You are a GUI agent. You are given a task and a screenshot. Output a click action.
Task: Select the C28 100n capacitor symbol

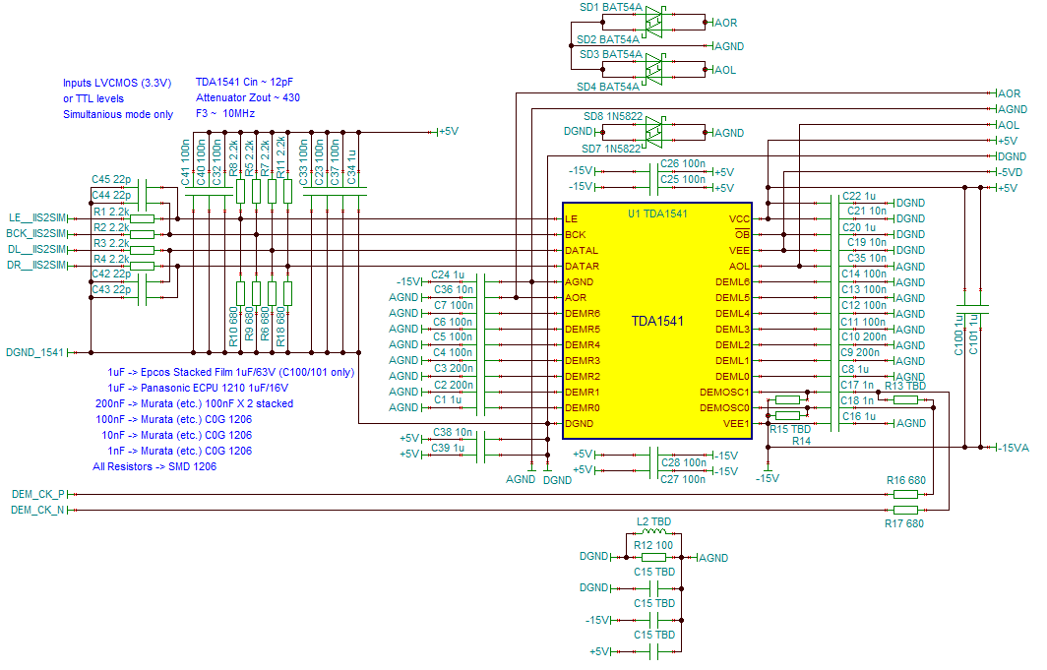click(x=654, y=455)
